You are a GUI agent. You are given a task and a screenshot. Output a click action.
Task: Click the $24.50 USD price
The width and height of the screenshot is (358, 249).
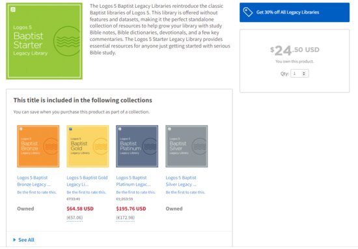(294, 50)
